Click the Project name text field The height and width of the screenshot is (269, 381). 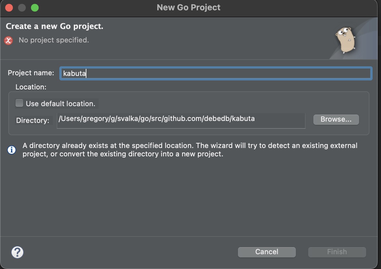(215, 73)
